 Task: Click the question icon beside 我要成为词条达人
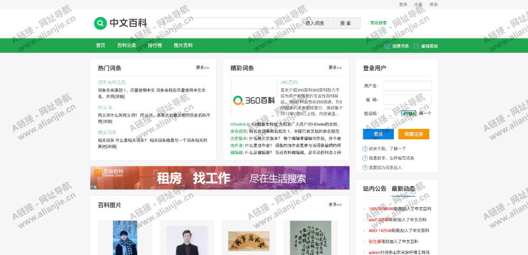click(x=365, y=167)
